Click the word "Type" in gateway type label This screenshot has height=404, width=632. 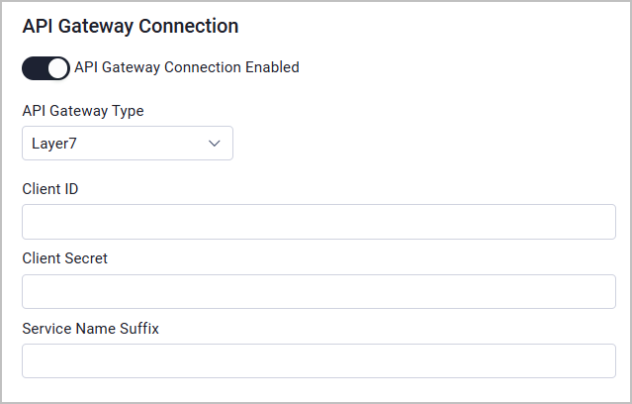tap(128, 111)
